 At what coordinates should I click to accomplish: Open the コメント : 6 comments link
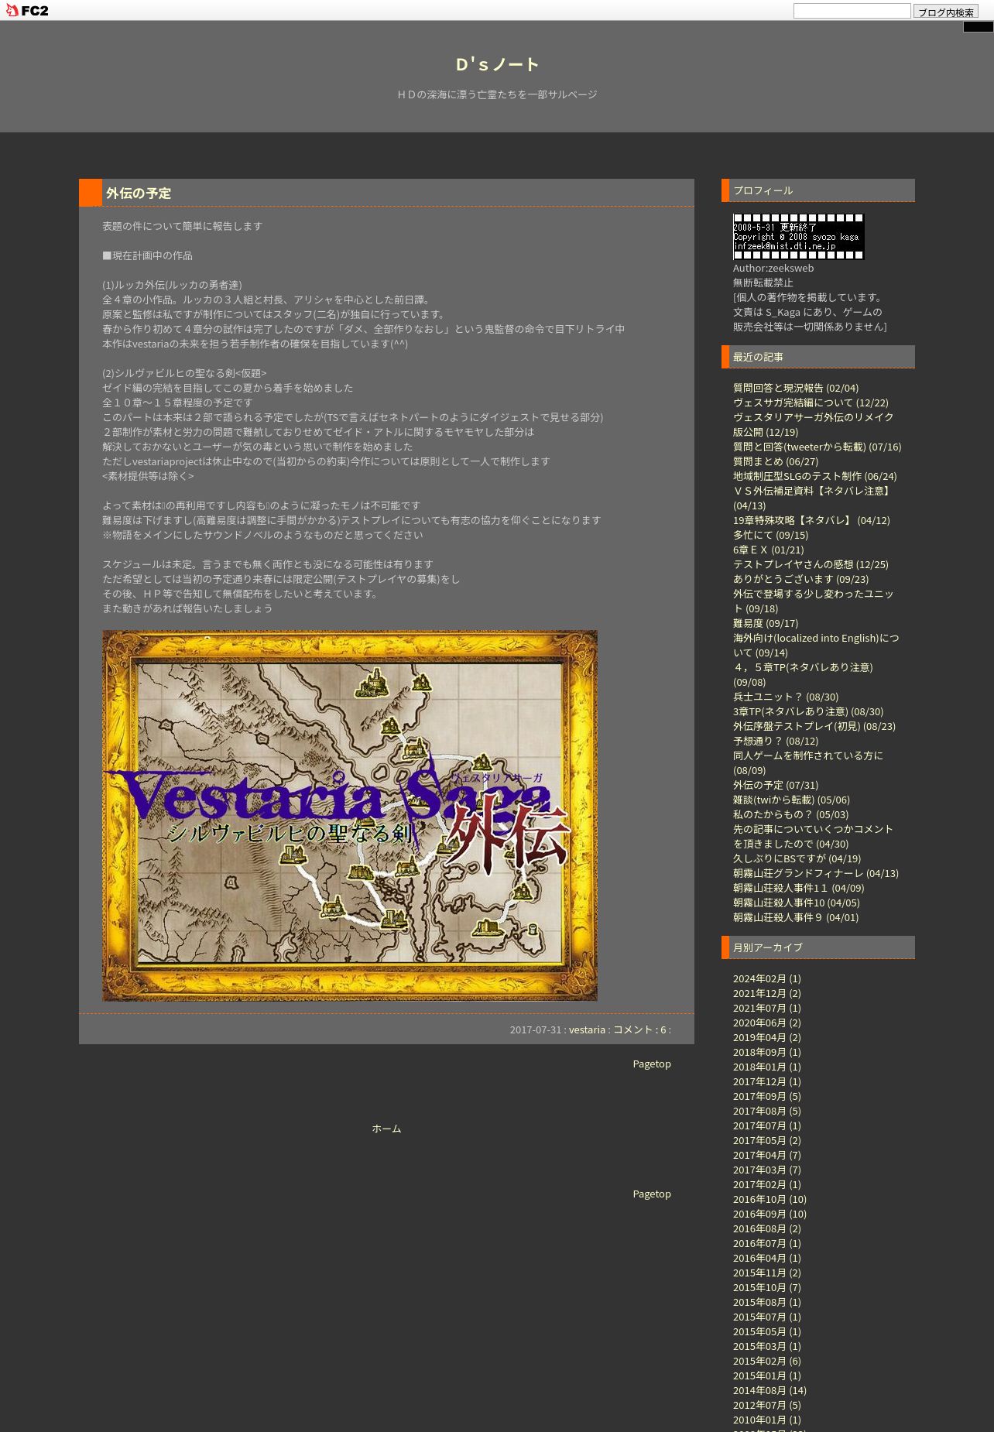[639, 1029]
